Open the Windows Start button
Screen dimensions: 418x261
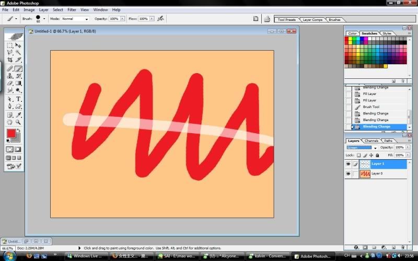(7, 256)
